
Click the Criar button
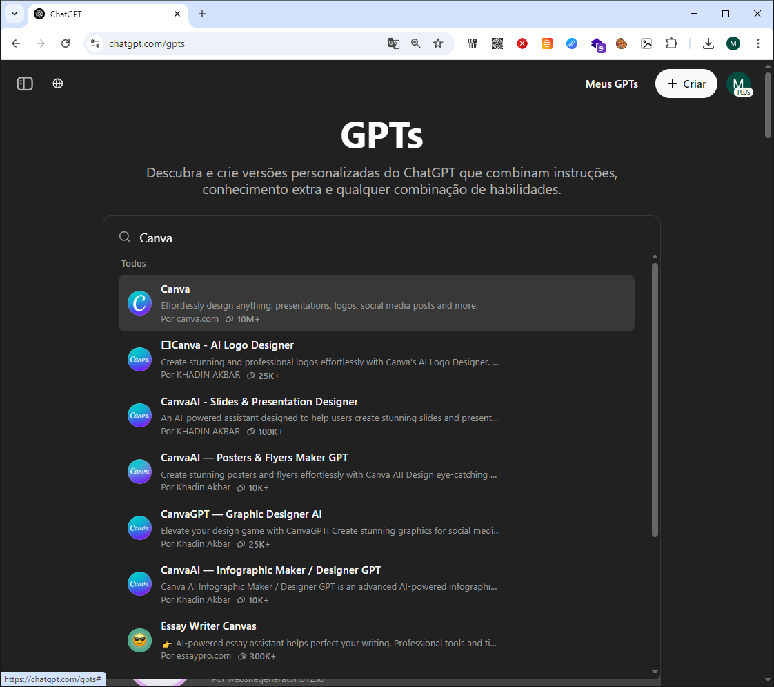click(686, 84)
